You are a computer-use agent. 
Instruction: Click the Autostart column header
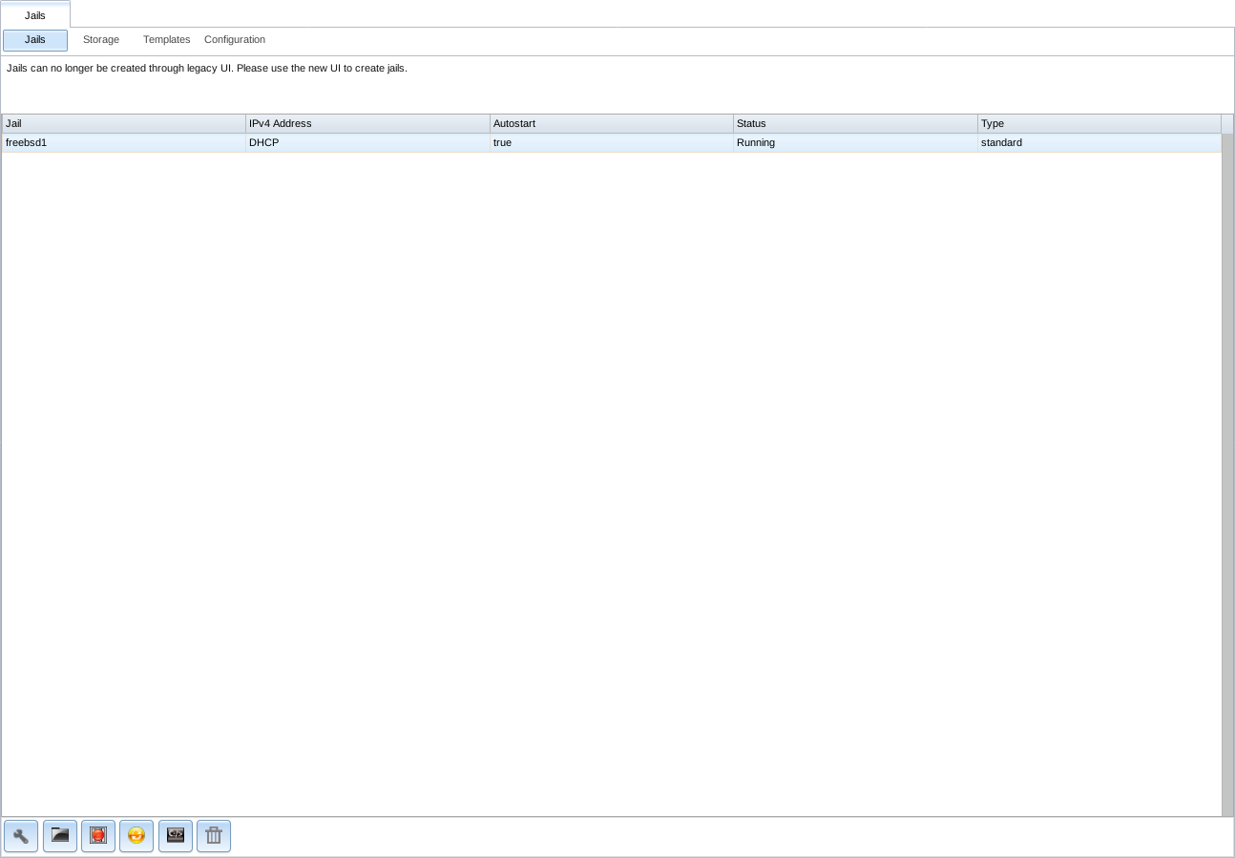click(611, 124)
